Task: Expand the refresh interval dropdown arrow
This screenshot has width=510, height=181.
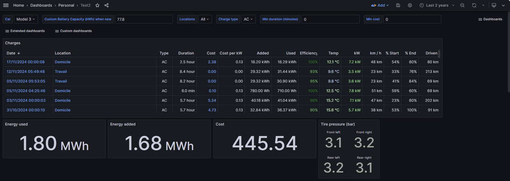Action: pos(483,5)
